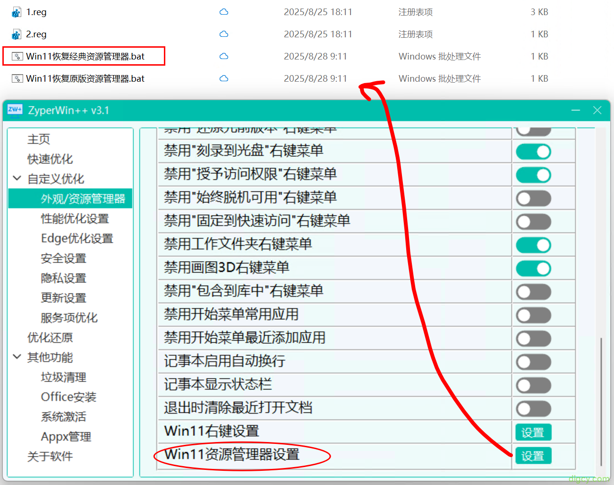Collapse the 其他功能 section

(x=17, y=357)
